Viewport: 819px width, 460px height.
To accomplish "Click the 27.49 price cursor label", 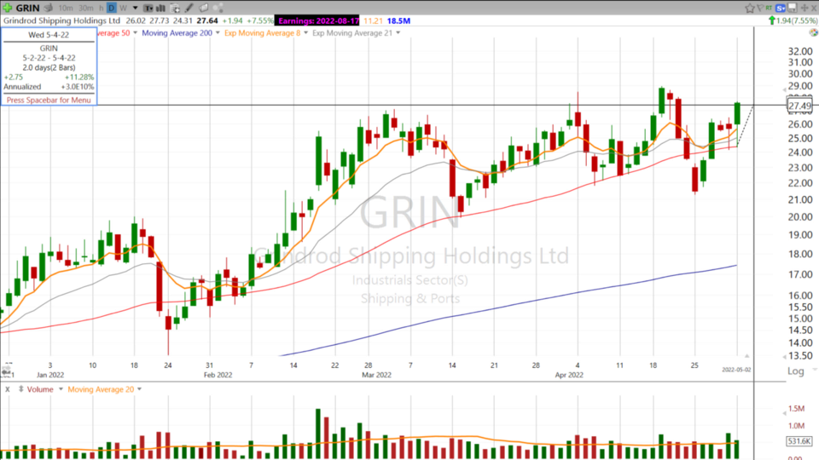I will (799, 106).
